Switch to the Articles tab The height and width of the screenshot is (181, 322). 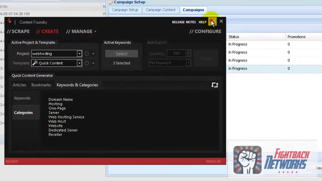click(19, 85)
